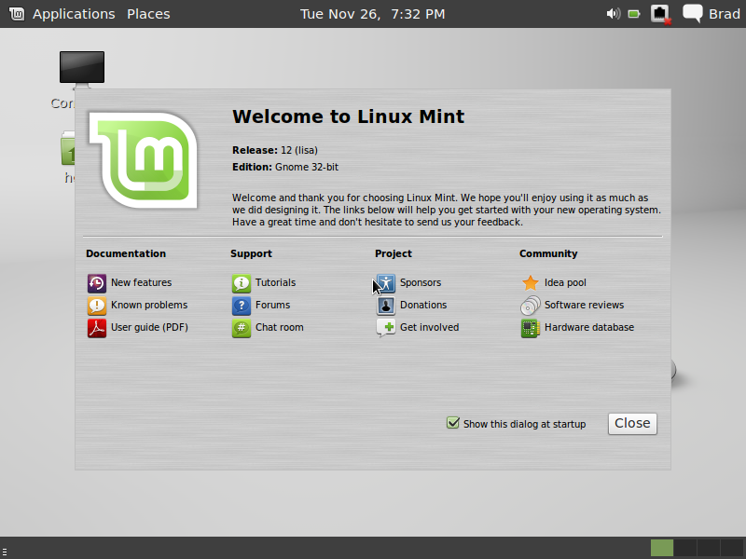Click the Idea pool star icon
Viewport: 746px width, 559px height.
click(530, 283)
